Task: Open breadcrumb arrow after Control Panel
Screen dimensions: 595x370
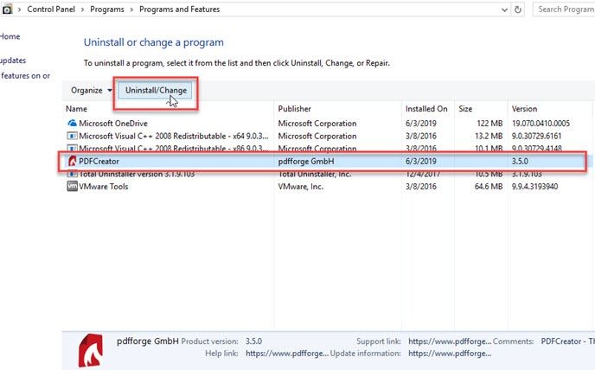Action: point(82,10)
